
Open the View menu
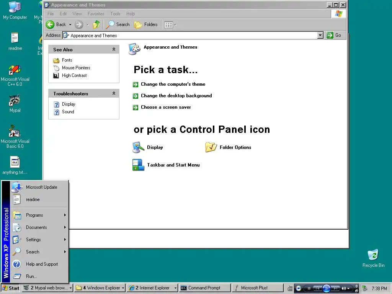click(x=77, y=14)
